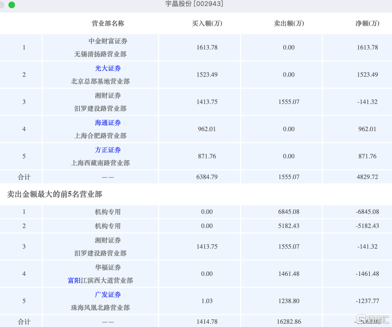Click 华福证券 broker name
392x327 pixels.
pyautogui.click(x=108, y=267)
